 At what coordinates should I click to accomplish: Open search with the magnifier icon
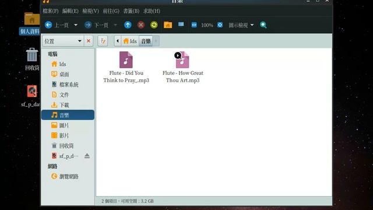point(263,25)
